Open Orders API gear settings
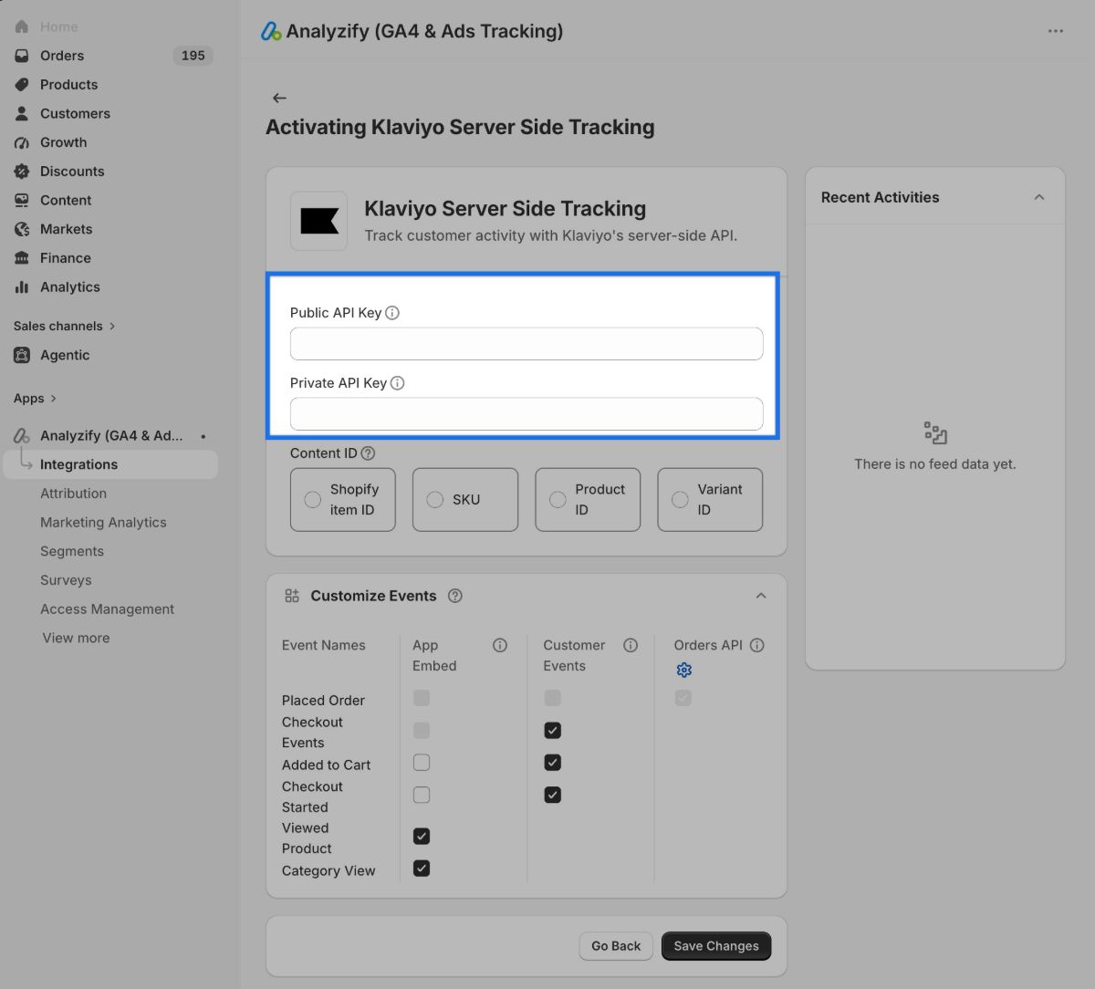Screen dimensions: 1095x989 pyautogui.click(x=684, y=671)
